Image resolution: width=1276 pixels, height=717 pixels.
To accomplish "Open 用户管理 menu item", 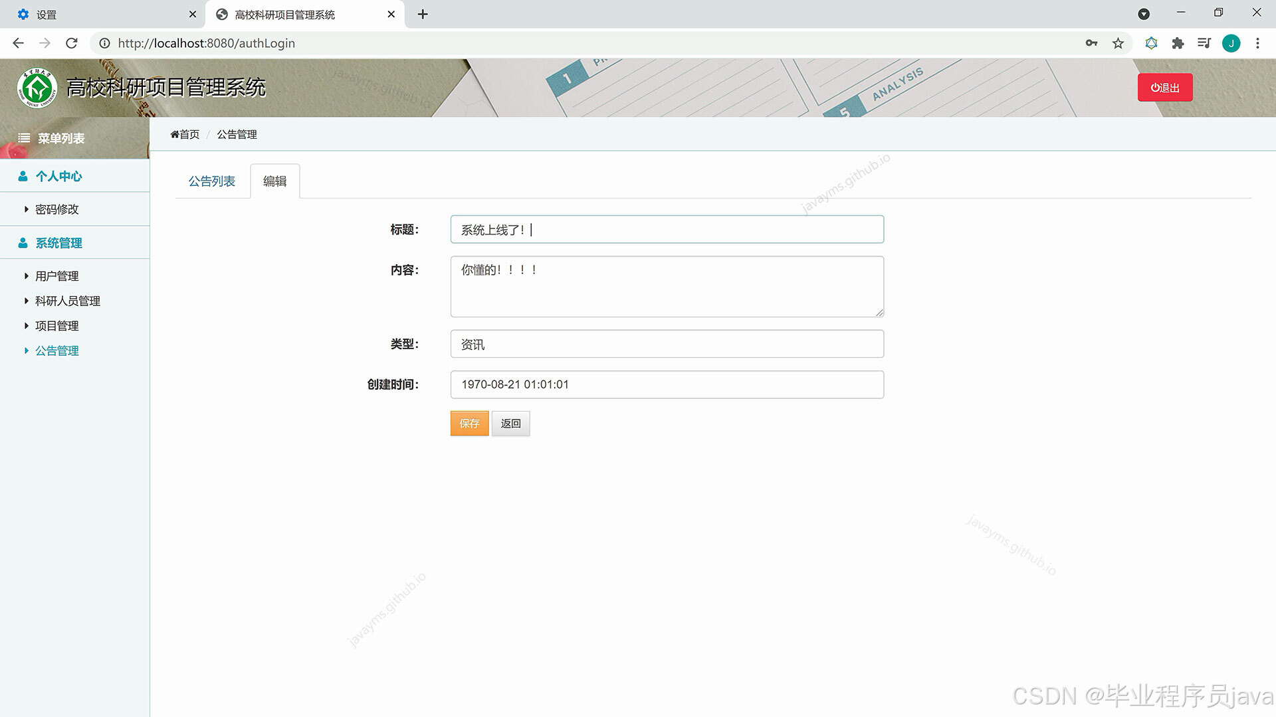I will [x=56, y=276].
